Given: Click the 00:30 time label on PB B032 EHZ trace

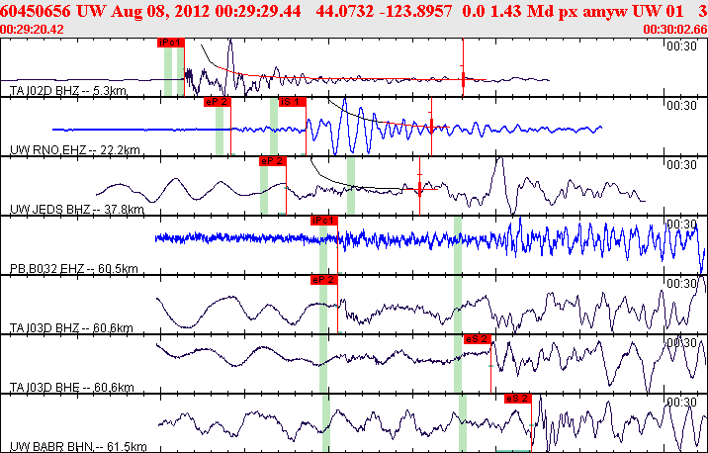Looking at the screenshot, I should tap(681, 224).
